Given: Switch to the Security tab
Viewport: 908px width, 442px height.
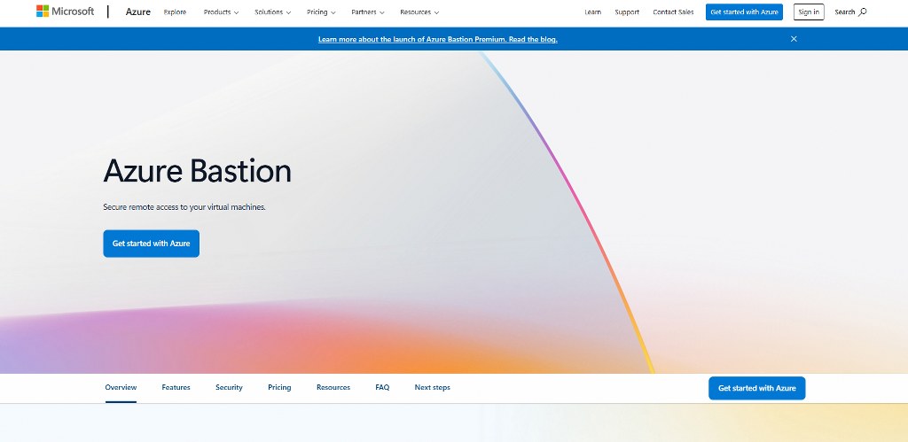Looking at the screenshot, I should pyautogui.click(x=229, y=388).
